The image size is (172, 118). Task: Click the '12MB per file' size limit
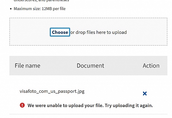click(53, 9)
